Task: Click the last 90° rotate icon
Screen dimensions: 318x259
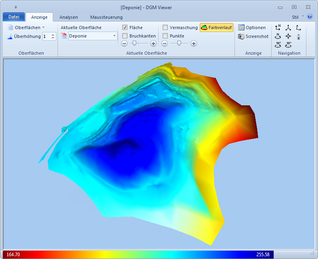Action: 288,45
